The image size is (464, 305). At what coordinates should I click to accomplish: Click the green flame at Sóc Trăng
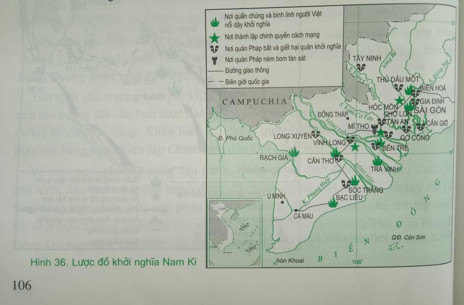pos(354,180)
